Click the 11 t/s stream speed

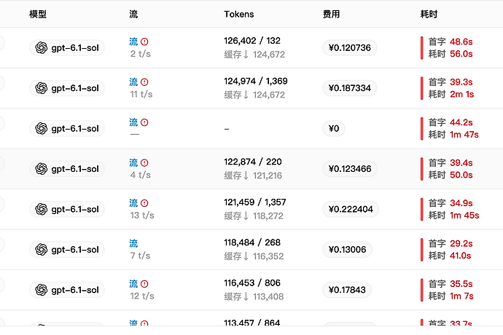coord(141,94)
